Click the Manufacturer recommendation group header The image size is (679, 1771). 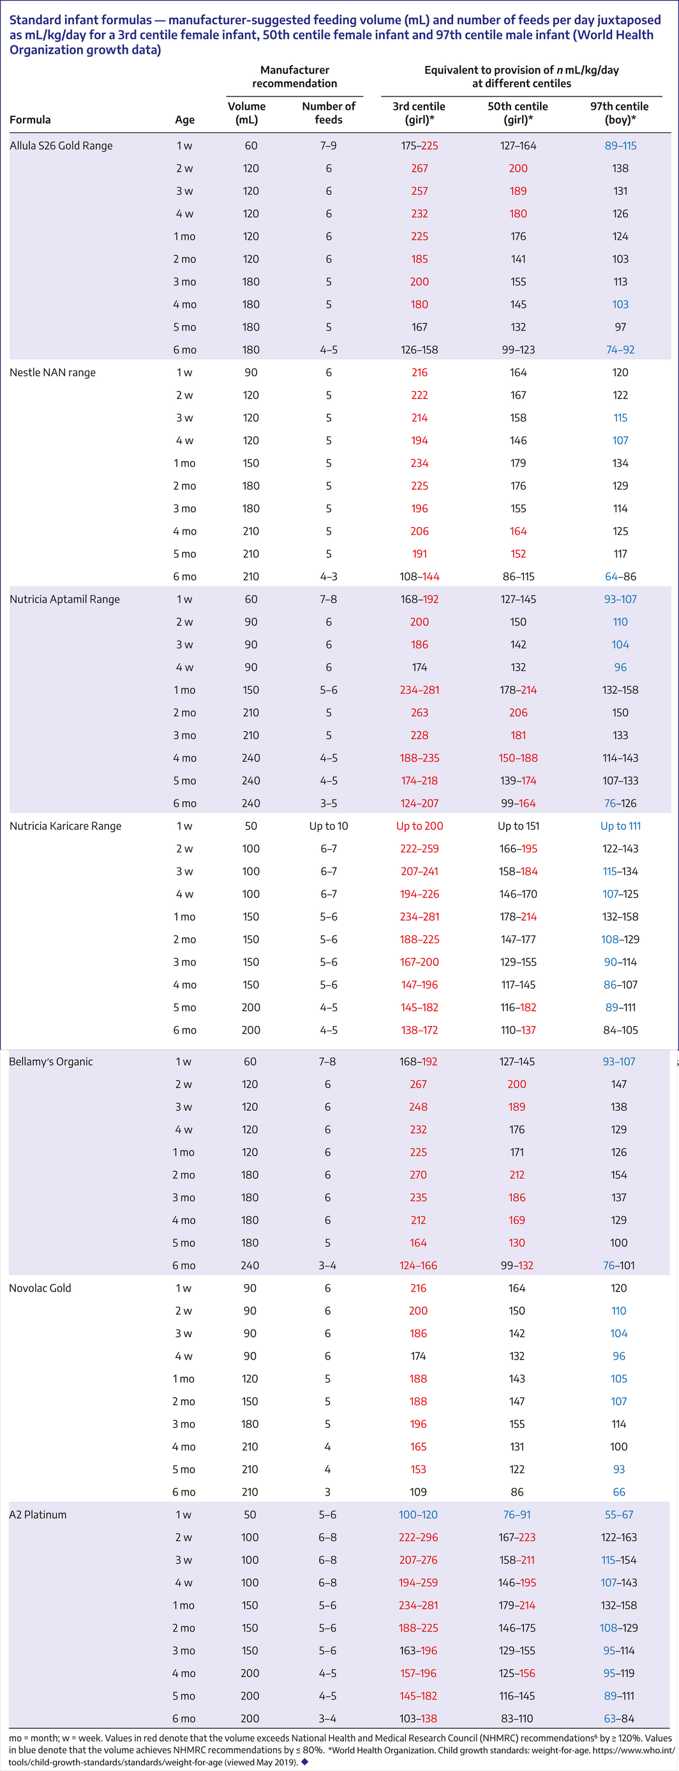tap(295, 76)
